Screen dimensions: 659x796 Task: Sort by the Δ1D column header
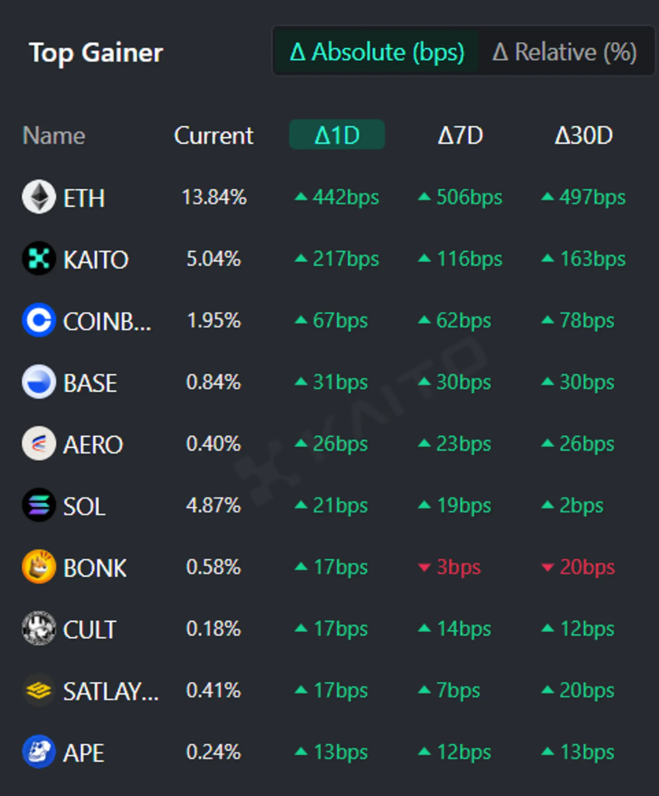click(337, 135)
